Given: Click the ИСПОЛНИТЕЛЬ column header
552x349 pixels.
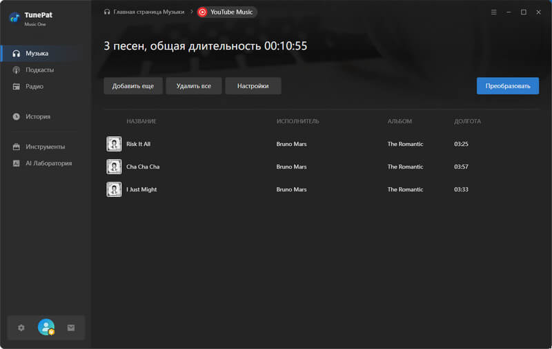Looking at the screenshot, I should click(298, 121).
